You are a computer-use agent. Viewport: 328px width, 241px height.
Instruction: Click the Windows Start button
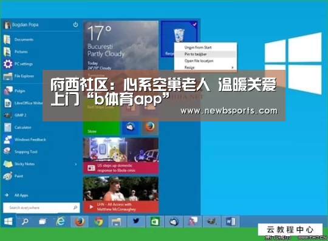(8, 222)
